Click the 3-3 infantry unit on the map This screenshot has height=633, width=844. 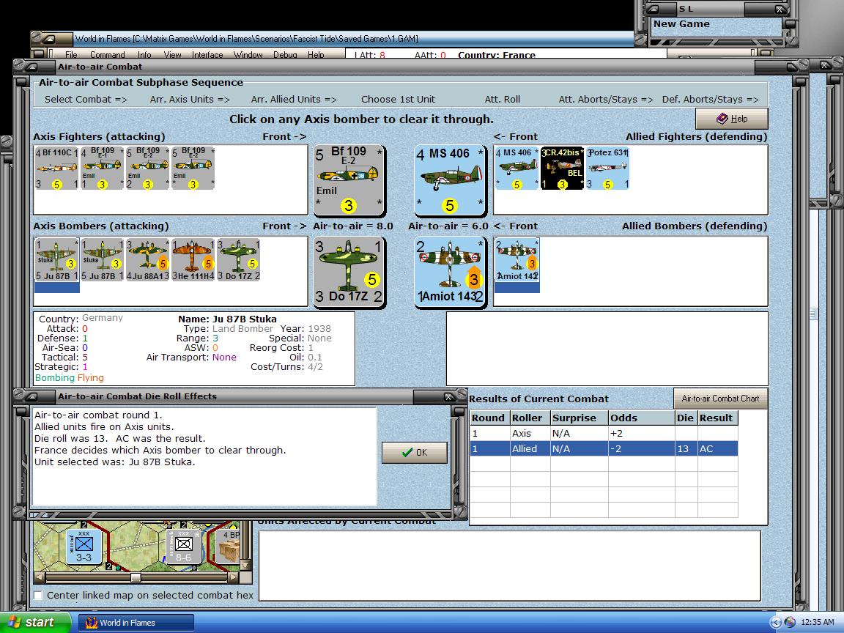(84, 547)
